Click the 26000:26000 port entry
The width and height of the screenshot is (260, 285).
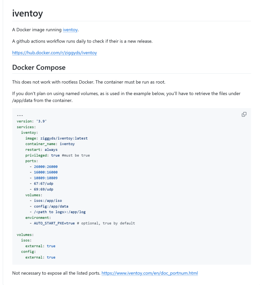click(46, 167)
